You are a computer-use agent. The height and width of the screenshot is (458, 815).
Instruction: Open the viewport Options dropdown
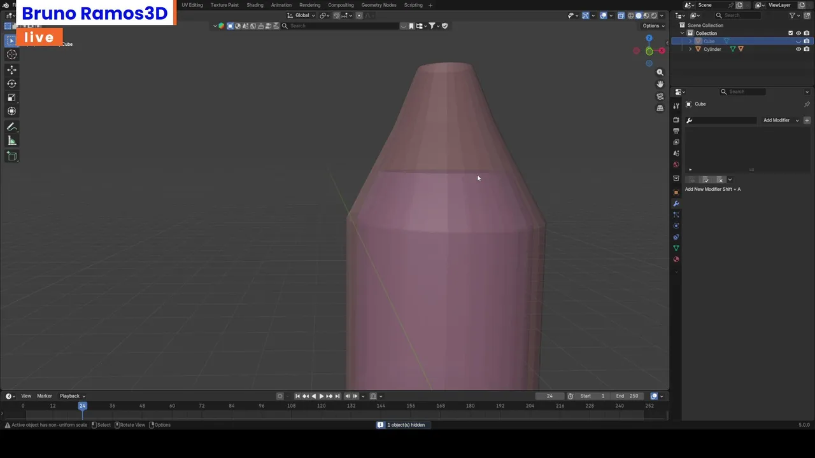click(653, 25)
